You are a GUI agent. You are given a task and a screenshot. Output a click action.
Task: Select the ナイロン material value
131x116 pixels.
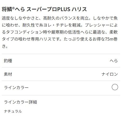click(x=109, y=74)
